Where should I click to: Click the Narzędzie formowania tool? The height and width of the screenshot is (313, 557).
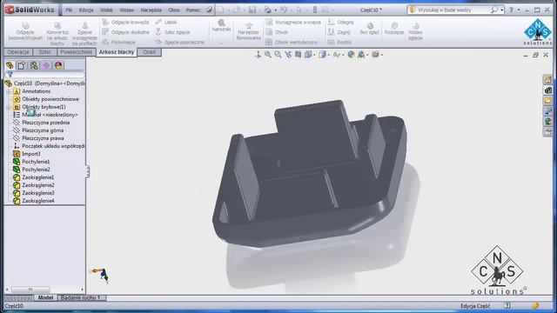coord(249,31)
